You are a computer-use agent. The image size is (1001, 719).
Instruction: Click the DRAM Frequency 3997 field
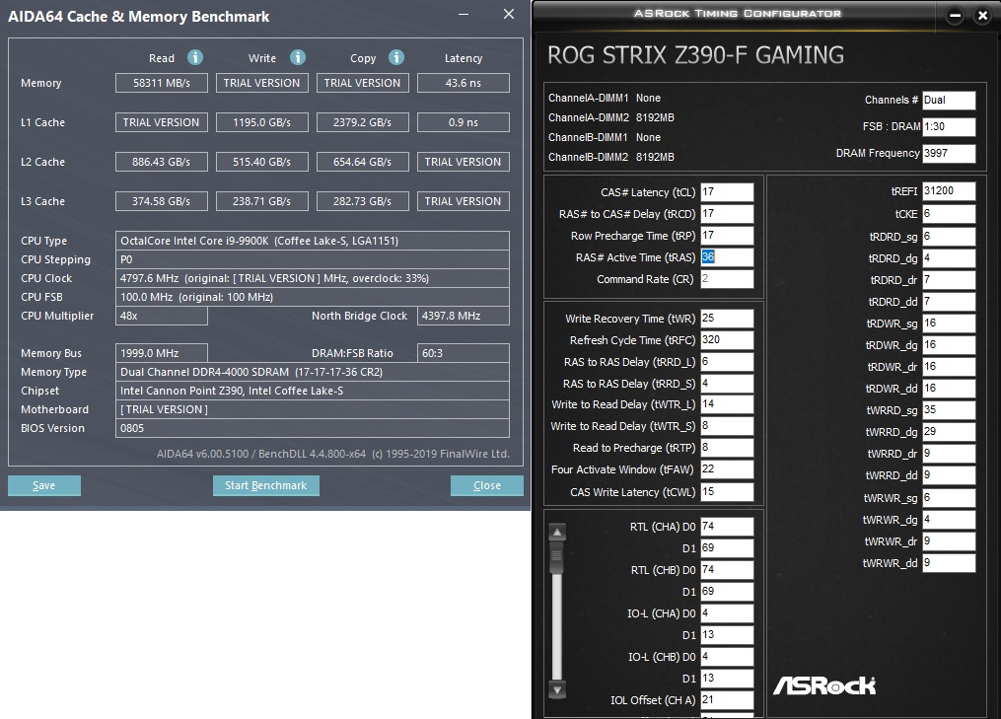[949, 153]
